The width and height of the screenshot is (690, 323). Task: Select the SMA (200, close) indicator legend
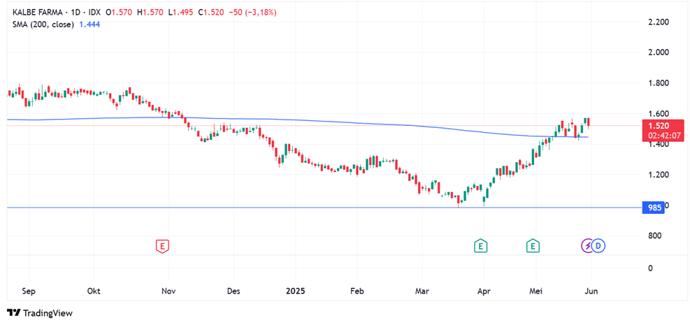43,25
